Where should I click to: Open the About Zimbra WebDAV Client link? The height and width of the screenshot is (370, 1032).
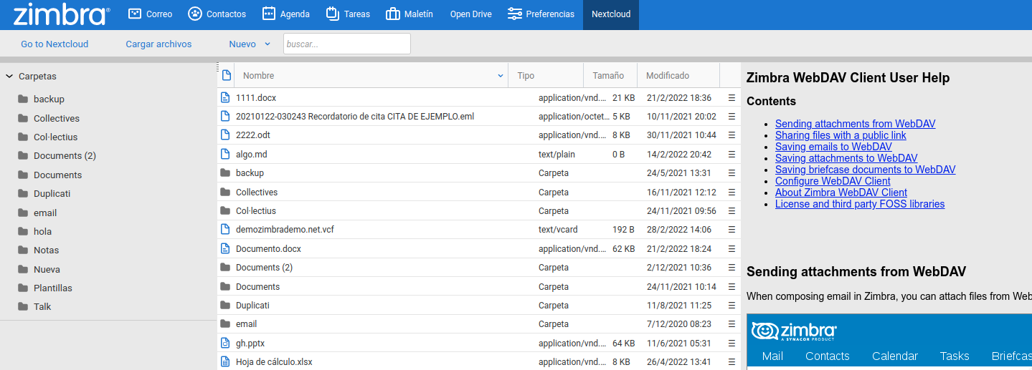click(841, 193)
